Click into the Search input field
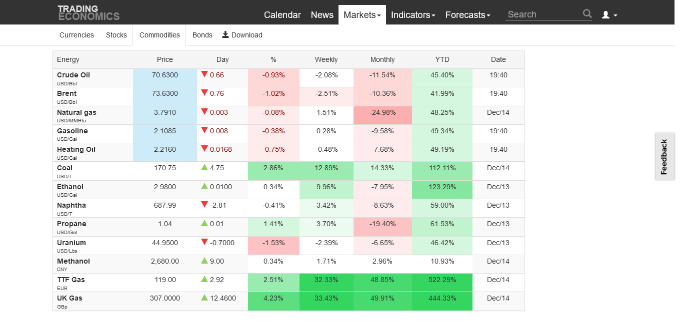The width and height of the screenshot is (683, 321). coord(543,14)
